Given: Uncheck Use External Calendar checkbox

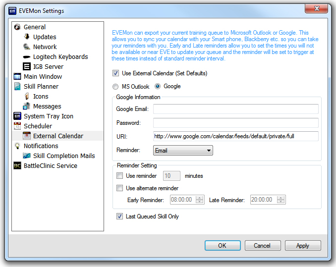Looking at the screenshot, I should [116, 73].
